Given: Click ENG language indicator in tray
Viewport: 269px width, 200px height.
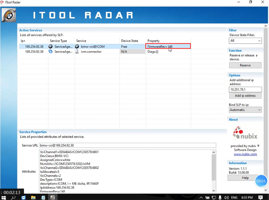Looking at the screenshot, I should pos(234,198).
